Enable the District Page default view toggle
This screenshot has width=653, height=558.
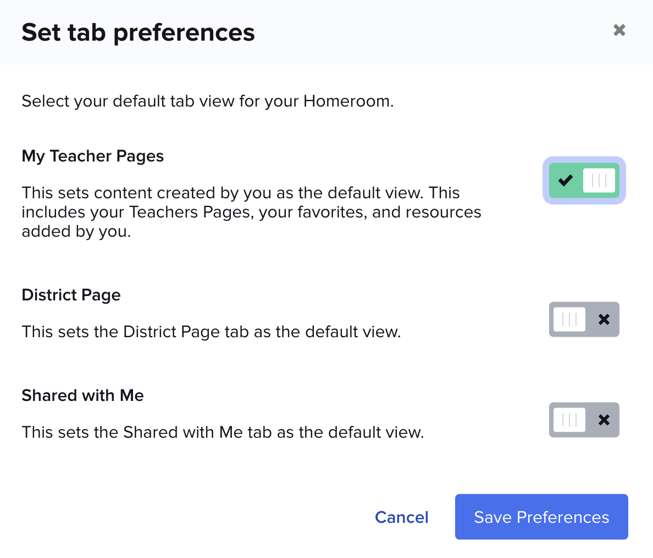[x=584, y=319]
